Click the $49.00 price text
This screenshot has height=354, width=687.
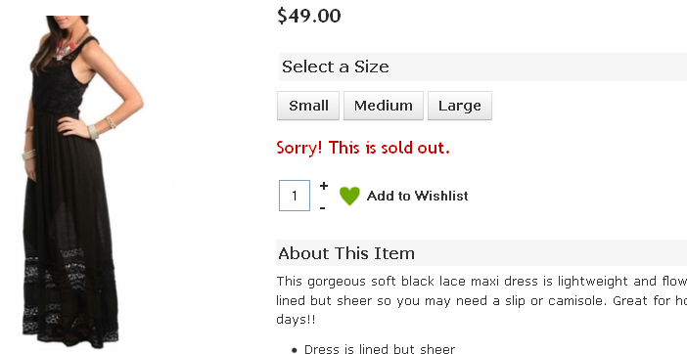(309, 16)
